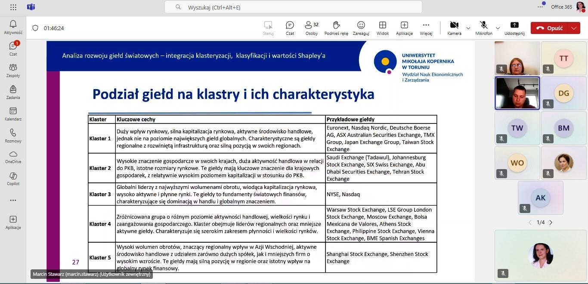Expand Kamera options dropdown arrow
This screenshot has height=284, width=588.
click(468, 28)
